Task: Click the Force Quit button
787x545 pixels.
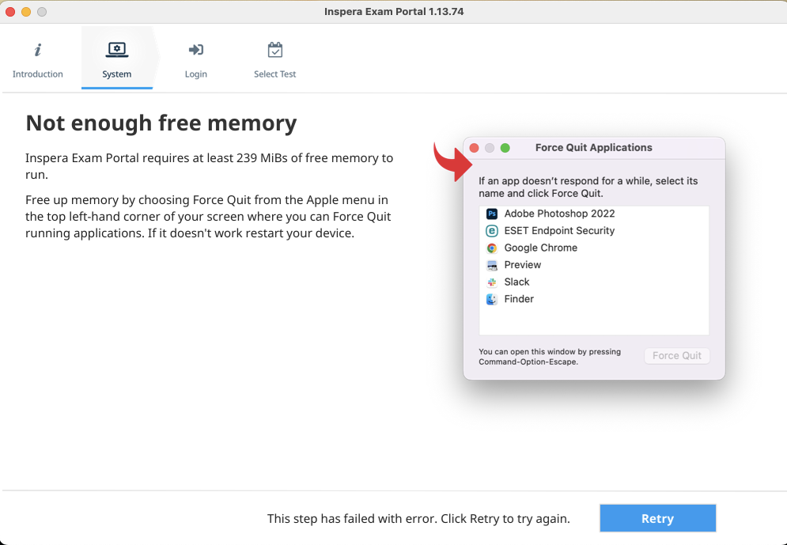Action: (676, 356)
